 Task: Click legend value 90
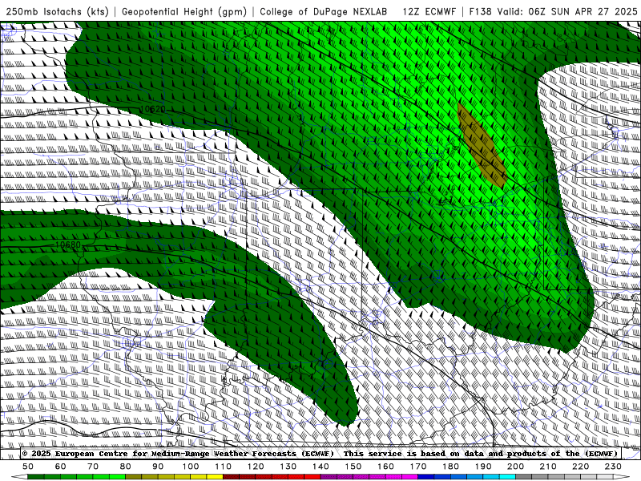(158, 467)
